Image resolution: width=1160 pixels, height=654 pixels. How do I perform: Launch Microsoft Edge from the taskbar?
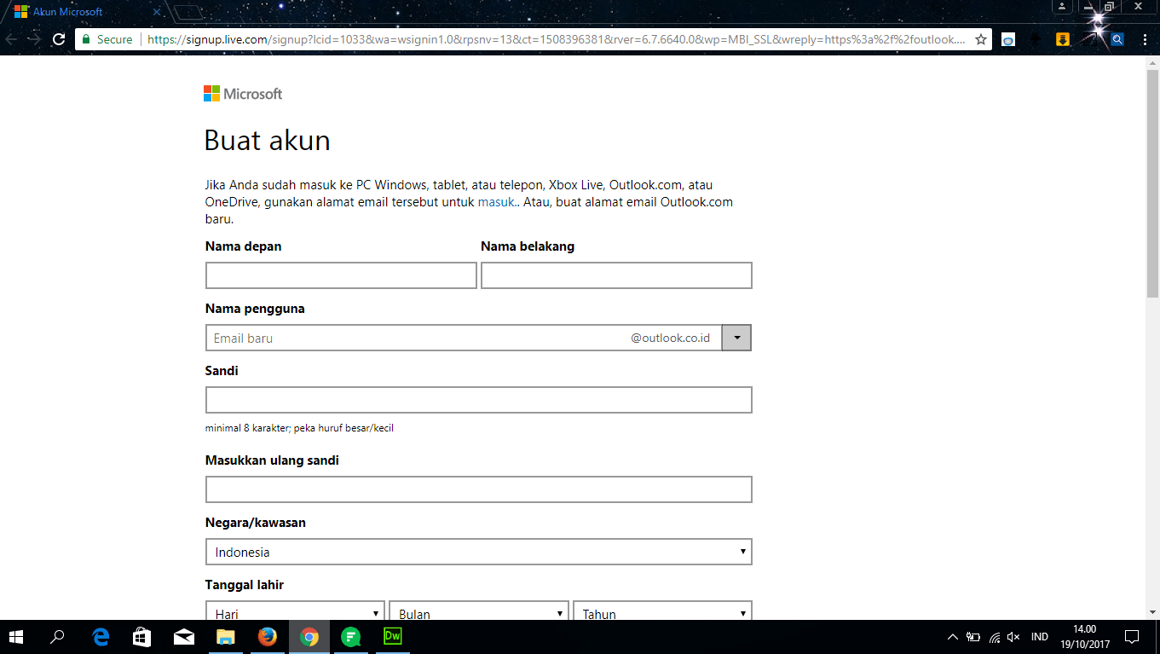tap(101, 637)
